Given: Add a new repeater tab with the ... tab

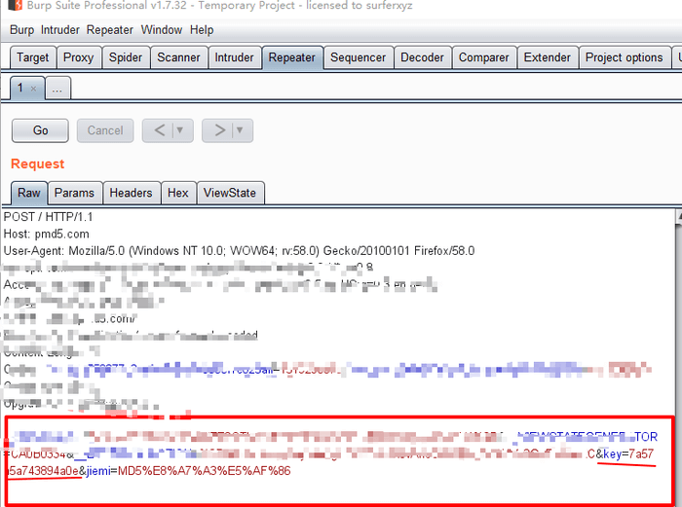Looking at the screenshot, I should click(57, 89).
